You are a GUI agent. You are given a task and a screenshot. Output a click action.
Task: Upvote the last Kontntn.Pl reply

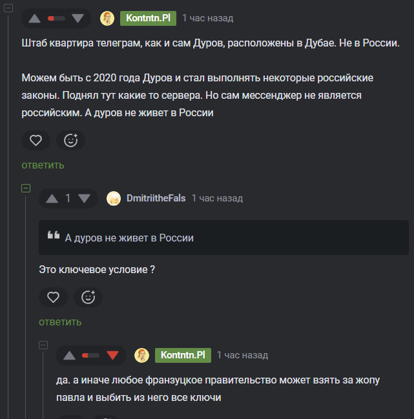[69, 355]
